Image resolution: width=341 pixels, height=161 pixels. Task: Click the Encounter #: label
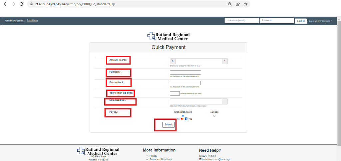[116, 82]
